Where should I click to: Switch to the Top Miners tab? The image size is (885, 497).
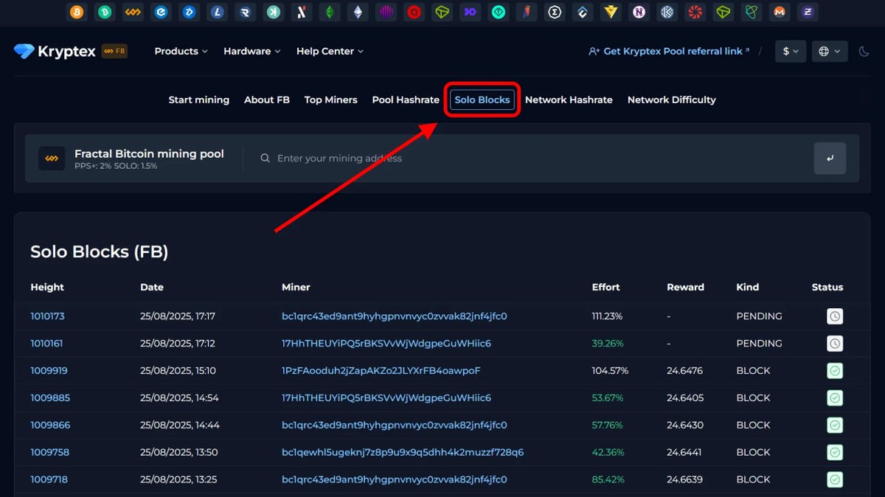(330, 100)
